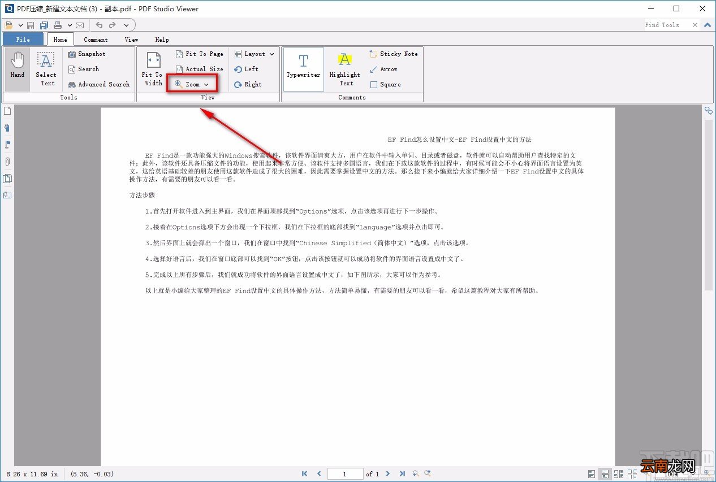This screenshot has height=482, width=716.
Task: Choose Fit To Page view
Action: click(199, 54)
